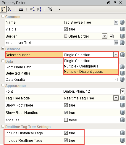Screen dimensions: 126x145
Task: Toggle the description area icon in toolbar
Action: [21, 9]
